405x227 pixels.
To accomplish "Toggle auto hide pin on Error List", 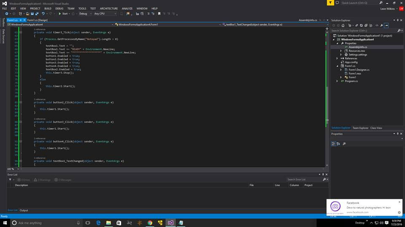I will [323, 174].
